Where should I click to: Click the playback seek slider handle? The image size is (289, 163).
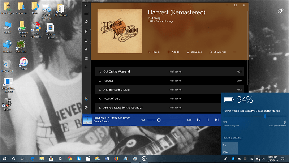point(159,120)
